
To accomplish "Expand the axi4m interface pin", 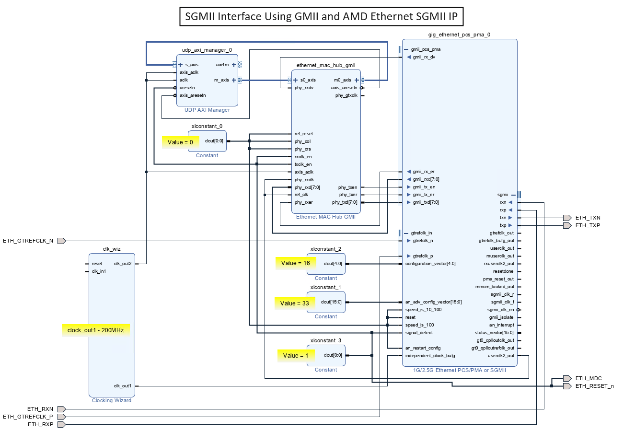I will click(x=234, y=65).
